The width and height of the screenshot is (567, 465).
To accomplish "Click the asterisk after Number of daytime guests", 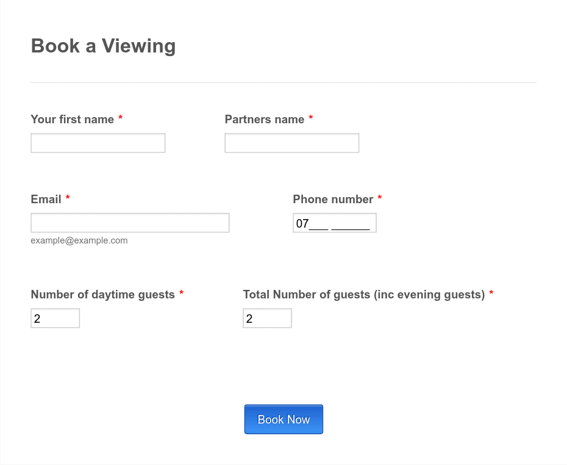I will [182, 292].
